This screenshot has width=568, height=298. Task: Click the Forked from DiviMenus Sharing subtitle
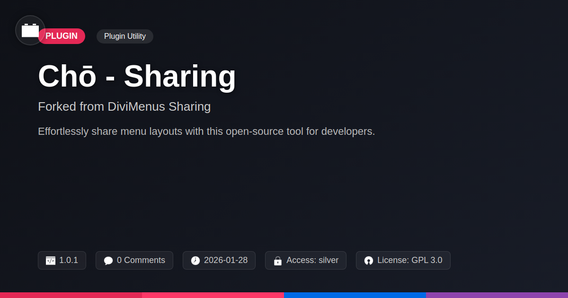click(x=124, y=106)
